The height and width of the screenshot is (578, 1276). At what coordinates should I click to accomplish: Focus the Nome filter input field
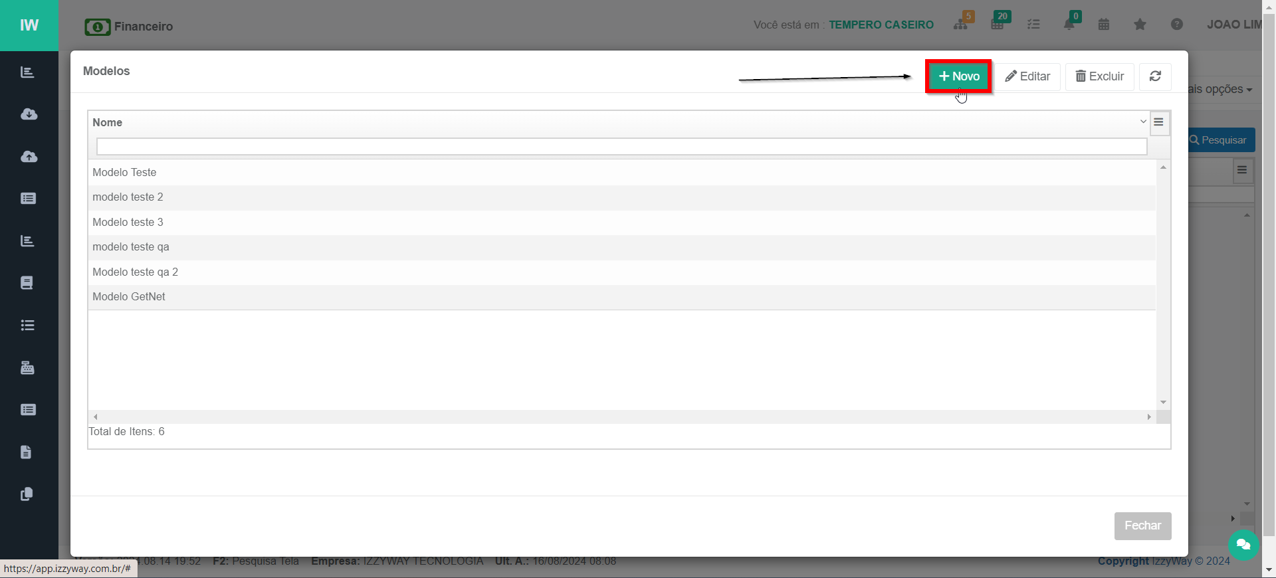[x=621, y=147]
